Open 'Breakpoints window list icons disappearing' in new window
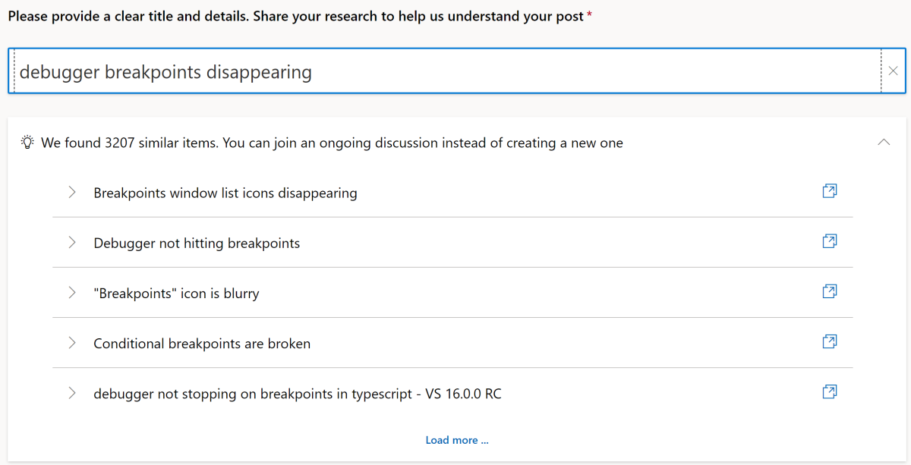This screenshot has height=465, width=911. 830,191
